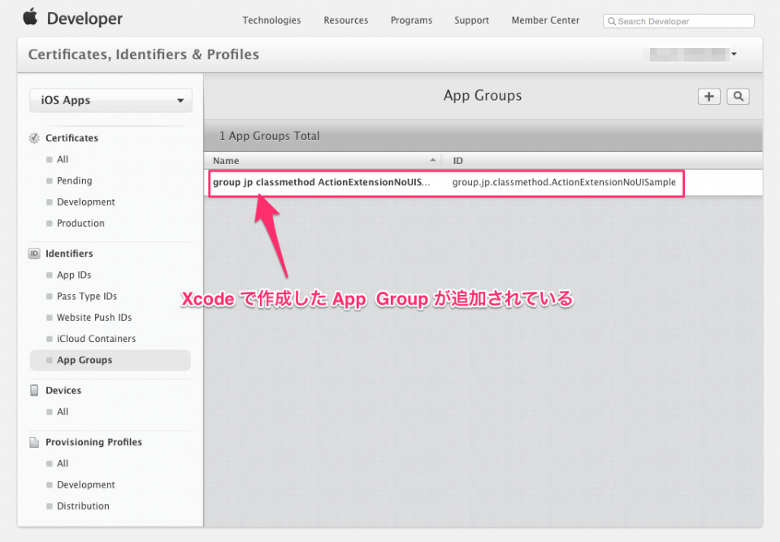
Task: Click the Identifiers section heading
Action: click(x=69, y=254)
